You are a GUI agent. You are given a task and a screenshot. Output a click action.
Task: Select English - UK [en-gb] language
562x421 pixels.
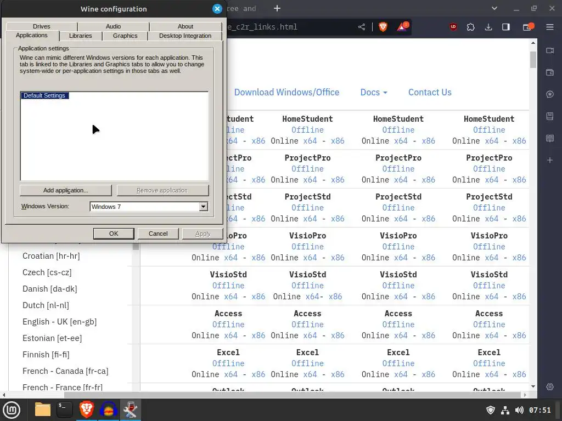pos(59,322)
